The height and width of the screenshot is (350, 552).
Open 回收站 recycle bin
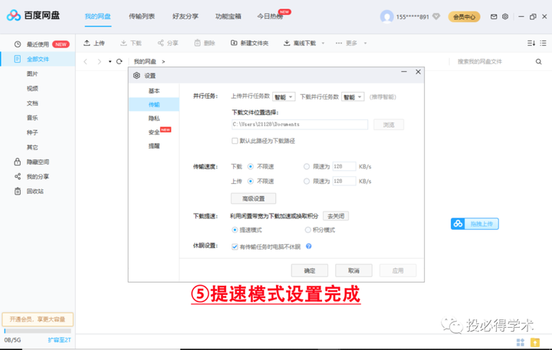coord(38,191)
